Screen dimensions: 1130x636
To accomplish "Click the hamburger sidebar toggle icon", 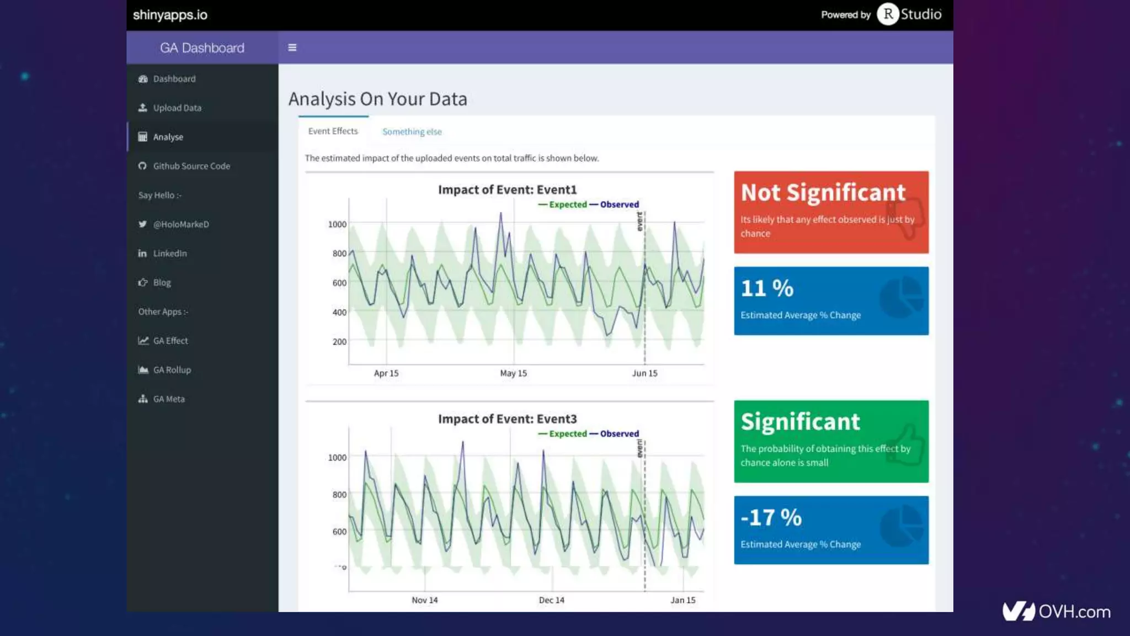I will [292, 47].
